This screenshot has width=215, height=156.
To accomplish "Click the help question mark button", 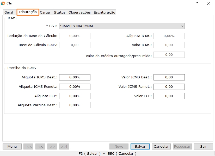I will point(197,3).
